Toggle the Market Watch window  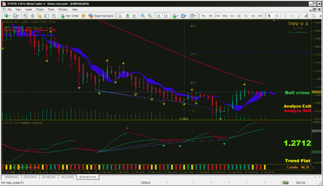coord(25,16)
